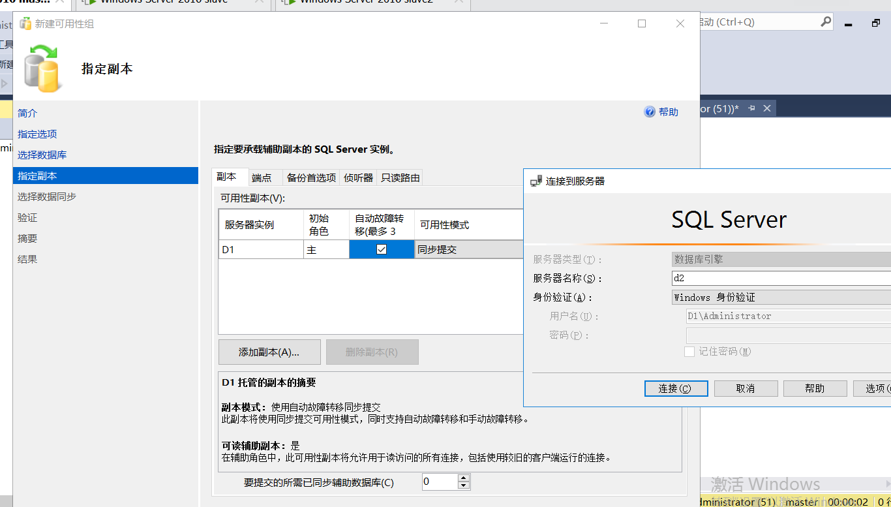Open the 简介 wizard page
The image size is (891, 507).
point(27,113)
